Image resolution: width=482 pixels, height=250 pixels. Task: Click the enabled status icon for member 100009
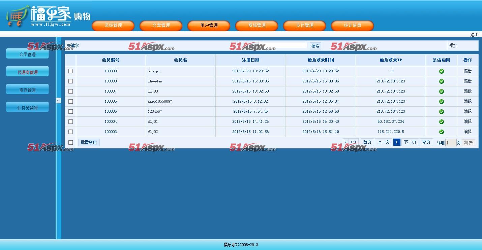(442, 71)
